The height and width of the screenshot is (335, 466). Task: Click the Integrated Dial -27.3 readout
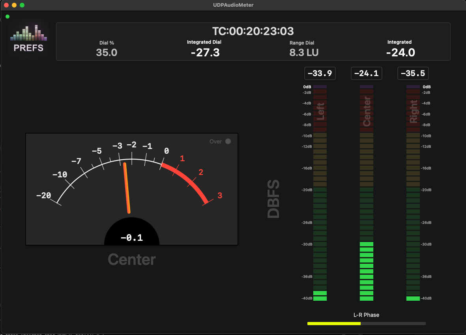[x=205, y=52]
